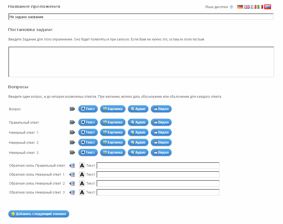Choose Текст for Правильный ответ
Viewport: 283px width, 224px height.
(88, 122)
